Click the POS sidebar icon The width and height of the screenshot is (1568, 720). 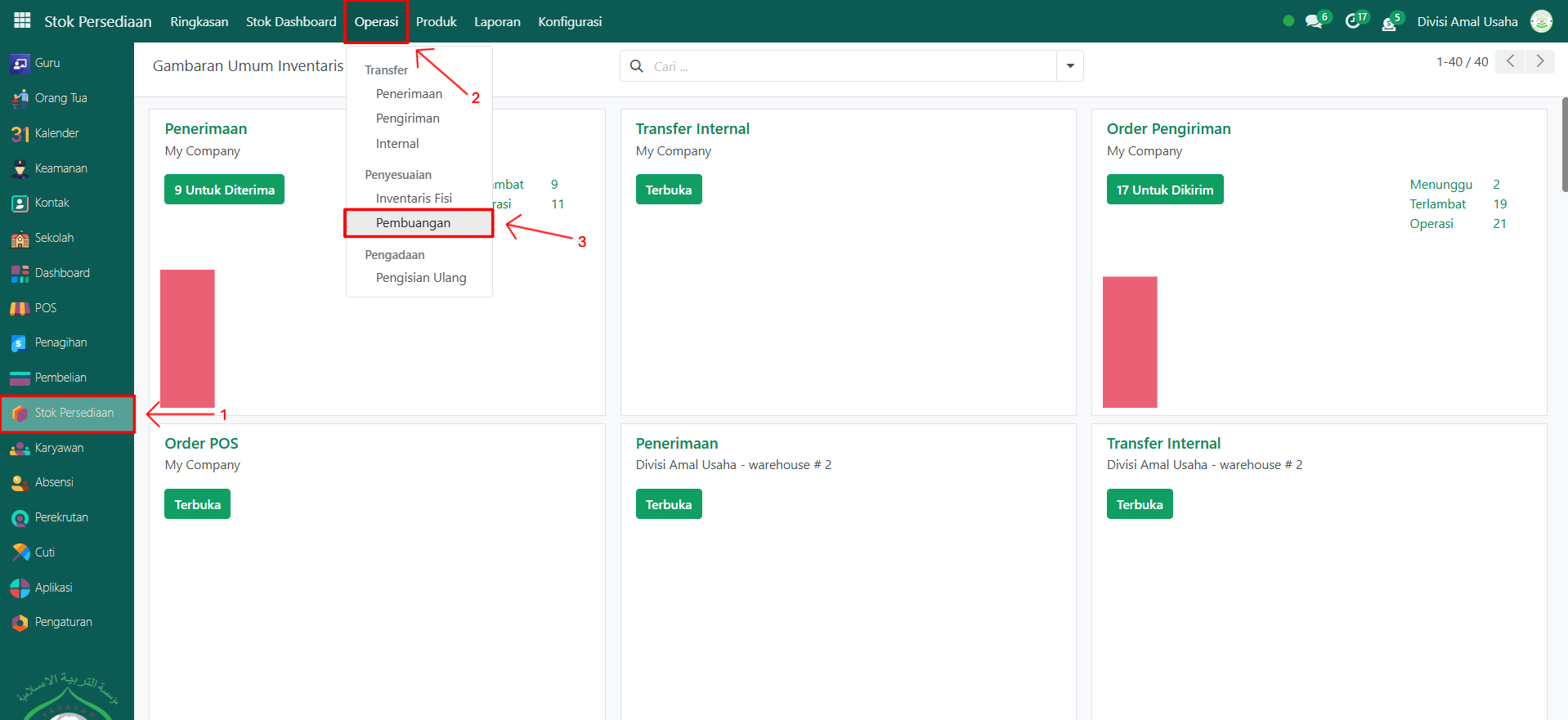point(20,308)
